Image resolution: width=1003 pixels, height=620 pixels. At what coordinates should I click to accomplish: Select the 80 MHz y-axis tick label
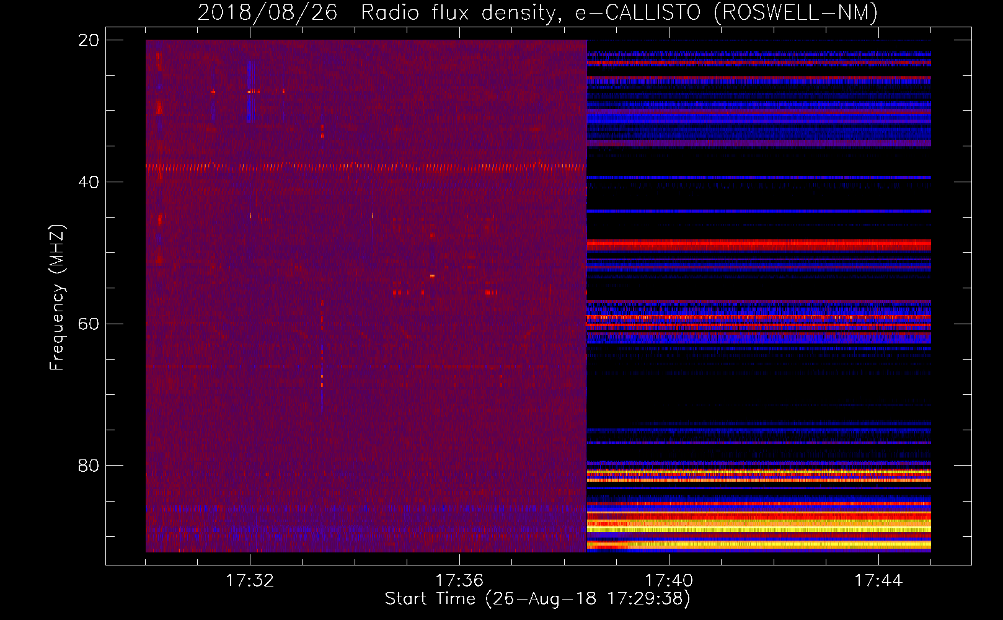coord(88,466)
